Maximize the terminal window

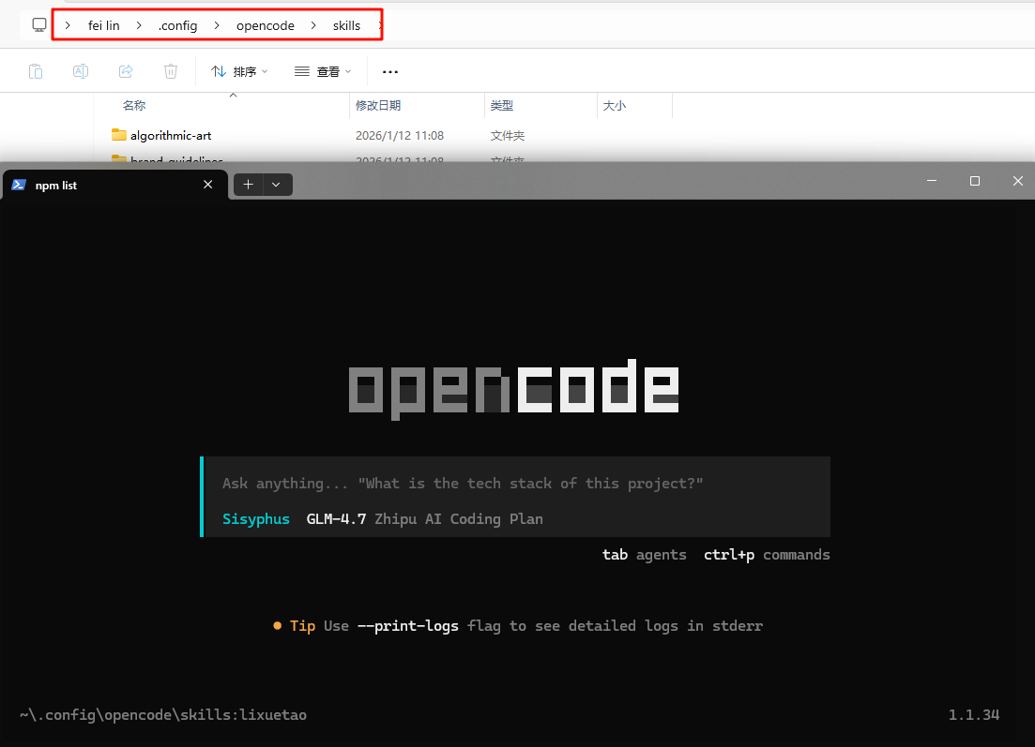(x=974, y=181)
